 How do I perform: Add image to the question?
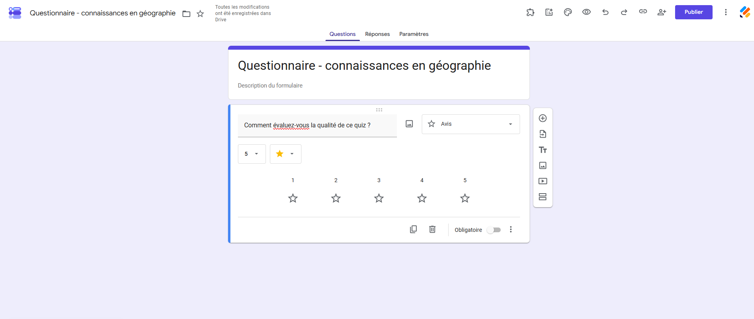(x=410, y=124)
